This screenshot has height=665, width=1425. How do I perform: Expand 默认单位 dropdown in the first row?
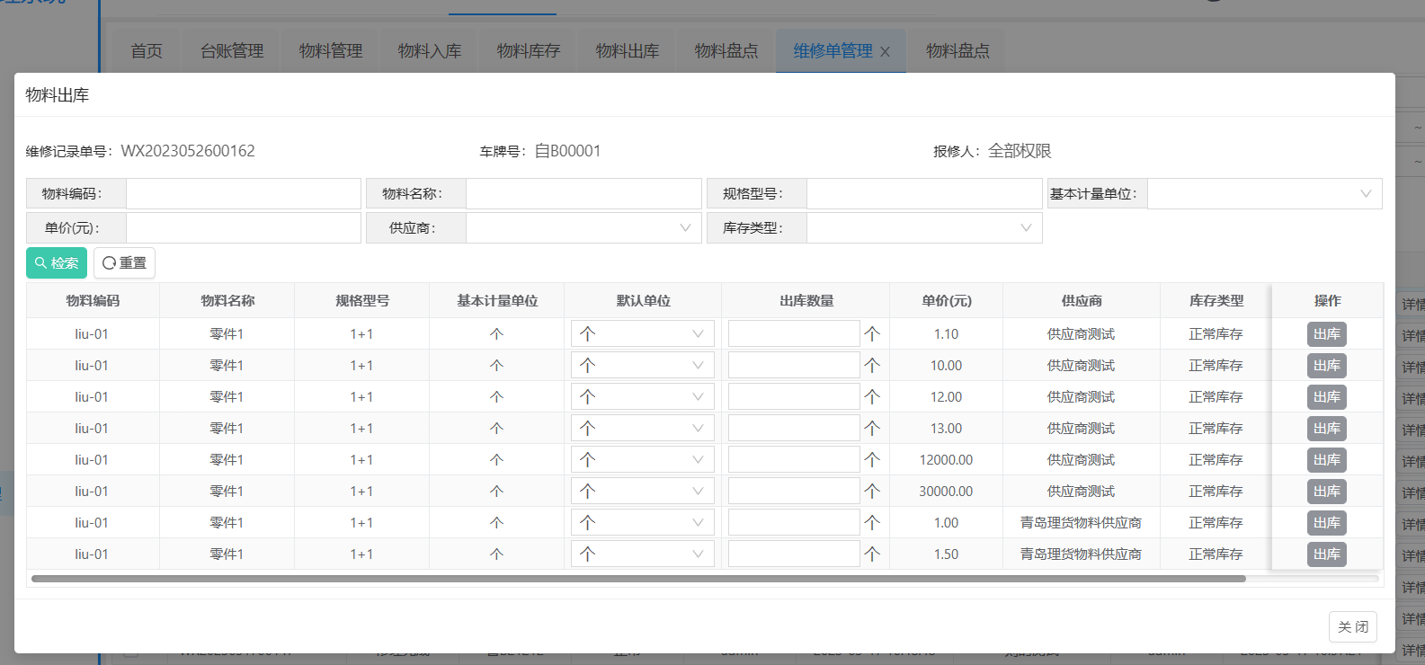tap(642, 334)
